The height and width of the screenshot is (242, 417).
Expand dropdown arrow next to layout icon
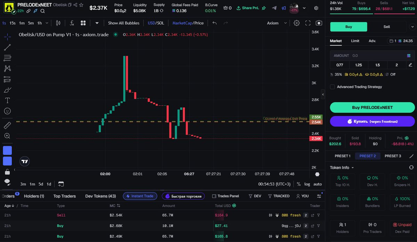point(97,23)
